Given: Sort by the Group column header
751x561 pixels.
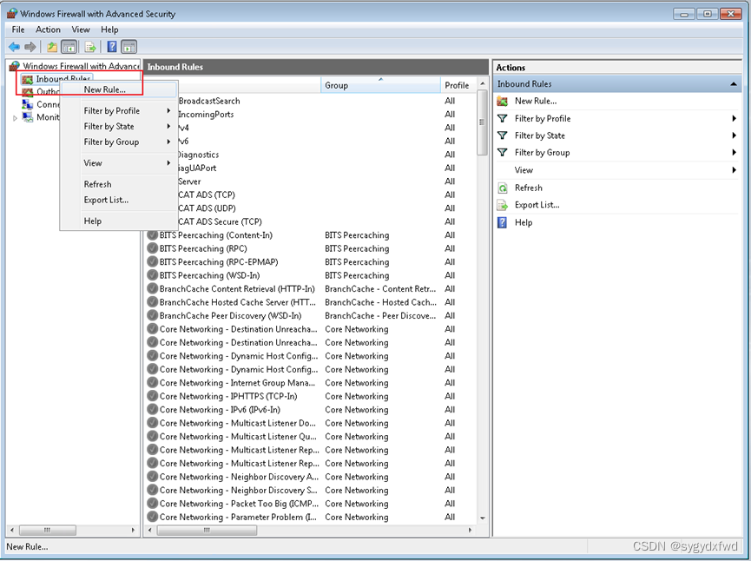Looking at the screenshot, I should (380, 85).
